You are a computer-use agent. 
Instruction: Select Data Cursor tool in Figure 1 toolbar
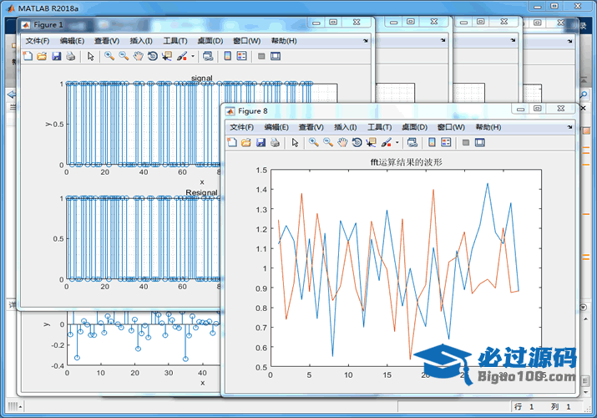(x=167, y=56)
